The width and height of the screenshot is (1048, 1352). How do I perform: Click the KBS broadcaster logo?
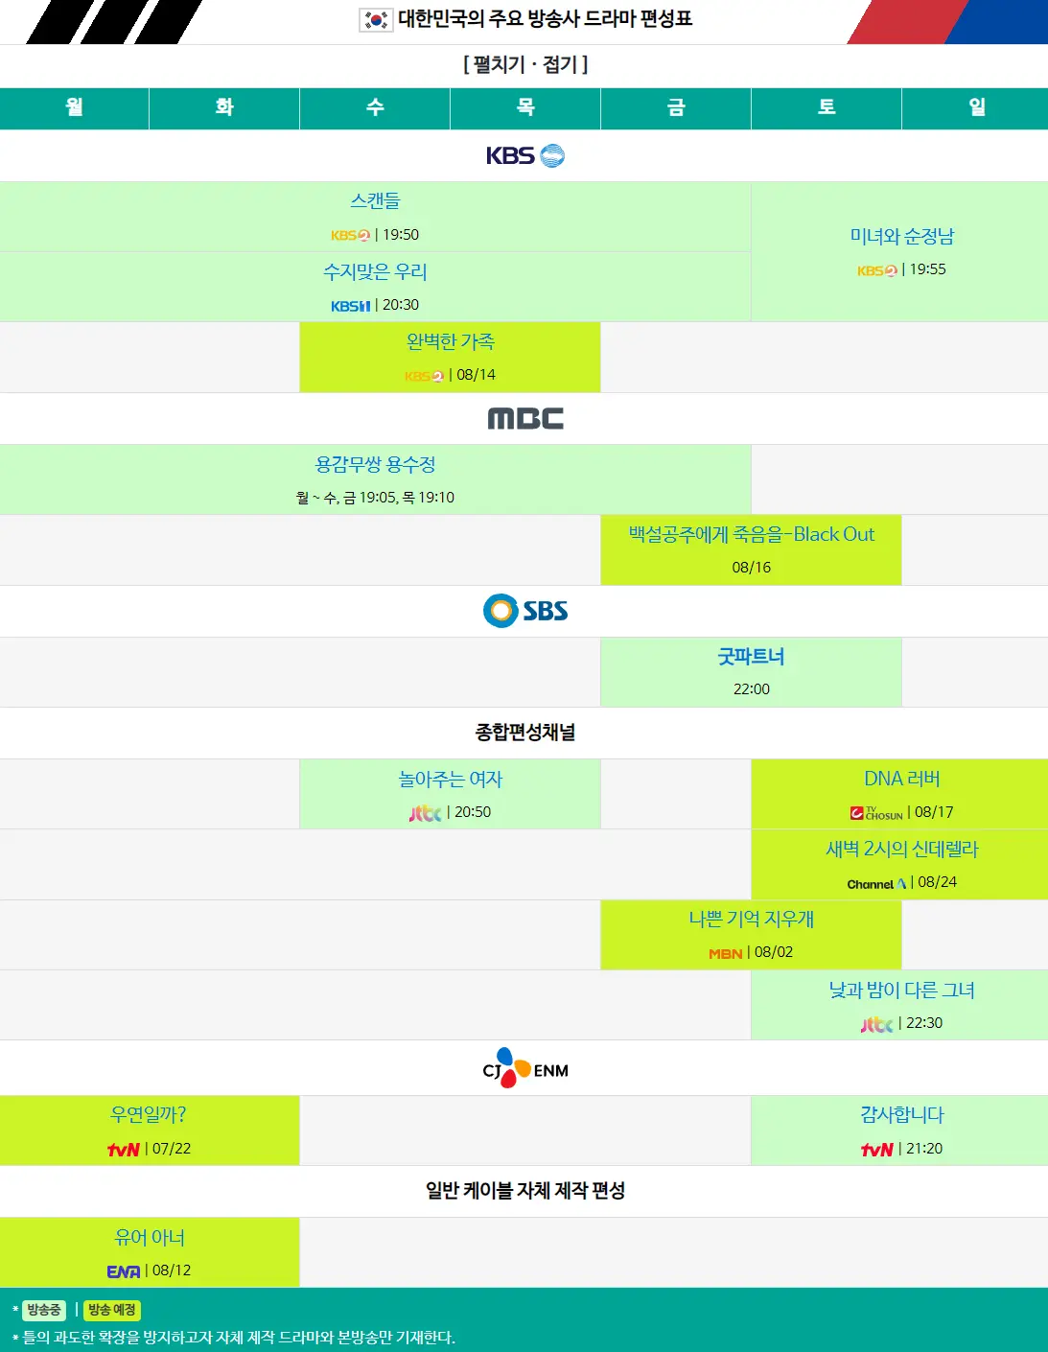524,154
